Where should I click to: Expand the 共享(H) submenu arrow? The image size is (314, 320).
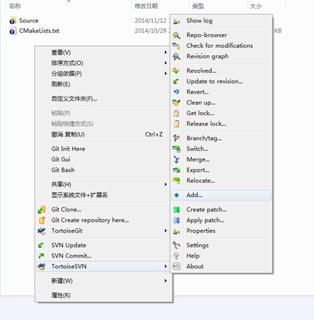click(x=166, y=184)
